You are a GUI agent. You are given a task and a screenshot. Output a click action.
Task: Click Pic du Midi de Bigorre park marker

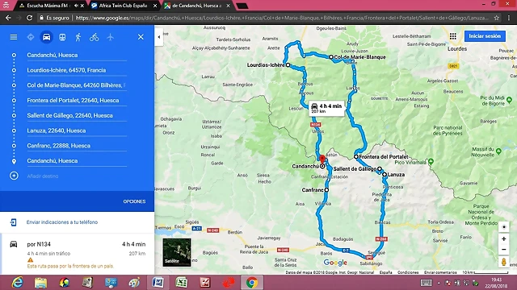(509, 100)
